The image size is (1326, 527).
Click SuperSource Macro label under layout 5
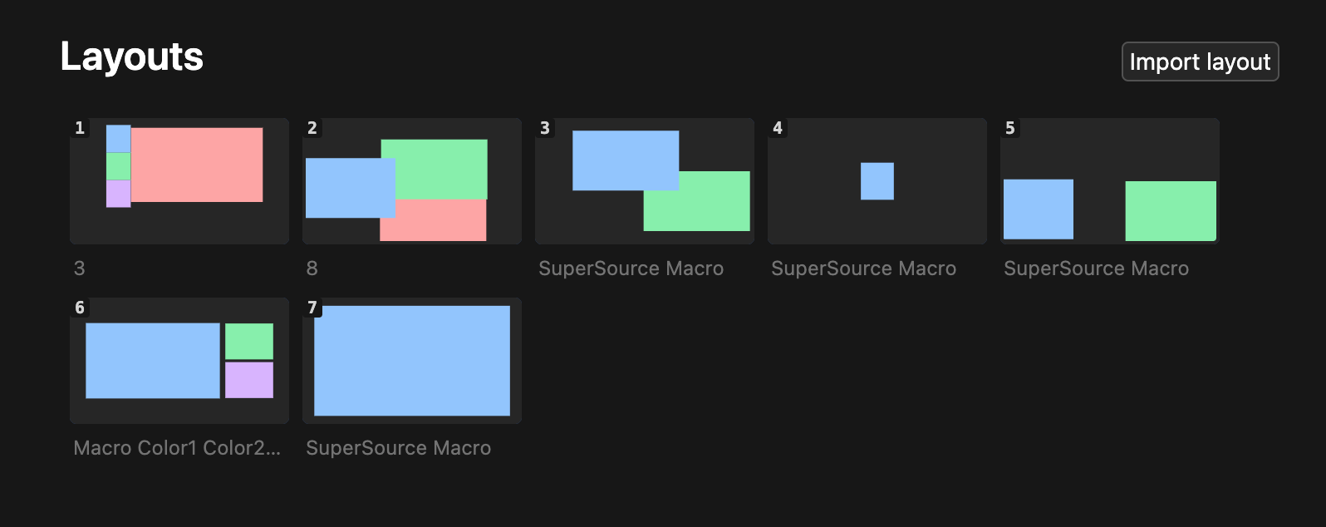click(1097, 268)
